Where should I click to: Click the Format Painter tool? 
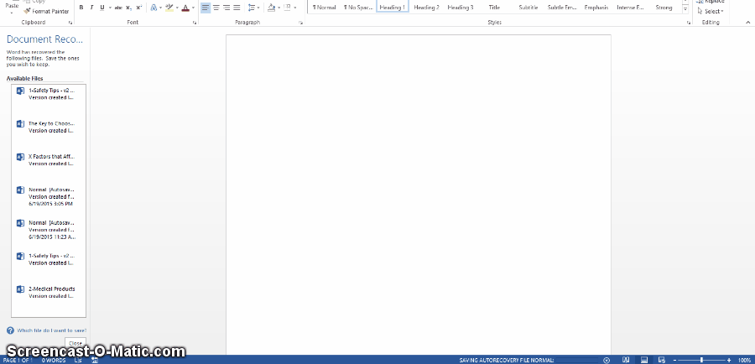point(46,11)
